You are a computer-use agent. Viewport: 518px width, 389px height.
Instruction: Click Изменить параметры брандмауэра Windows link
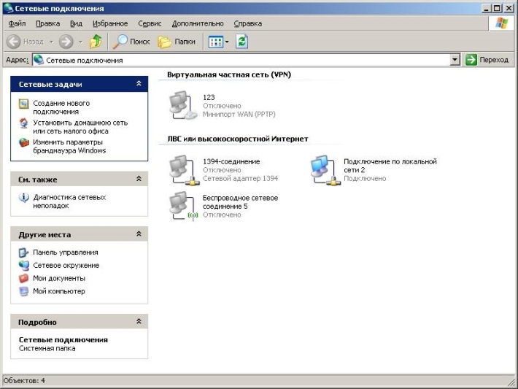69,147
